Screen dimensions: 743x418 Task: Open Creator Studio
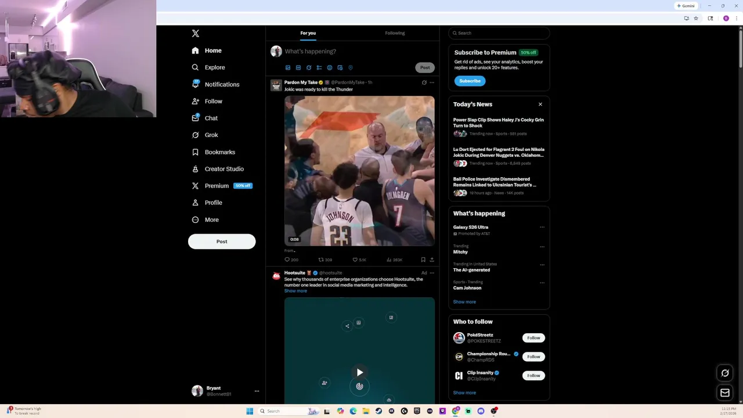coord(218,169)
